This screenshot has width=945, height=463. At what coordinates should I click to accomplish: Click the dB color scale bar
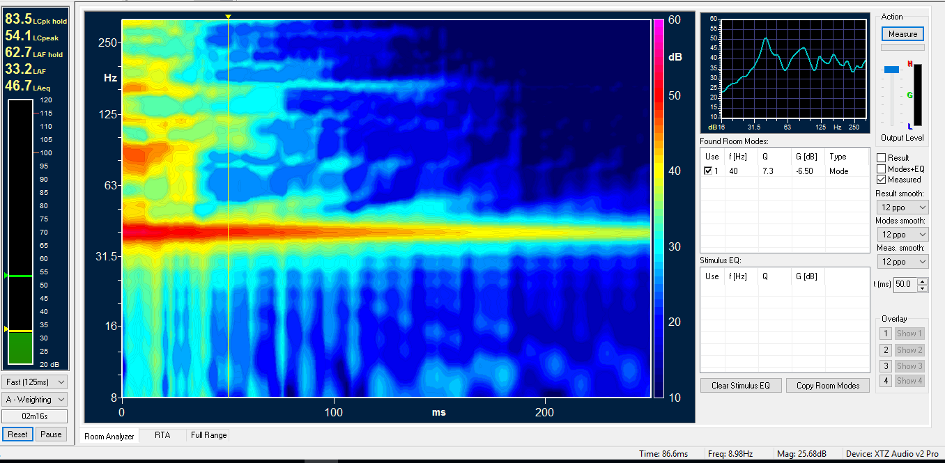coord(659,208)
